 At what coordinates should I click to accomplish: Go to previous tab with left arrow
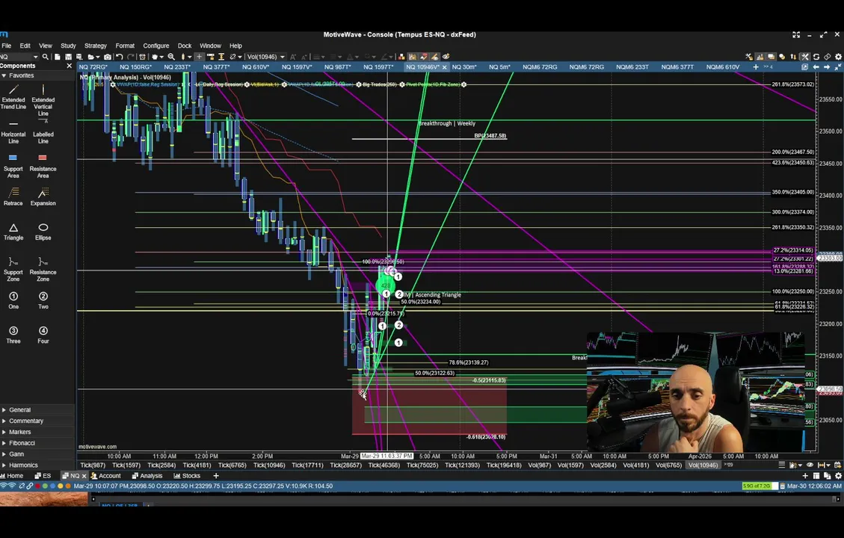[x=816, y=67]
